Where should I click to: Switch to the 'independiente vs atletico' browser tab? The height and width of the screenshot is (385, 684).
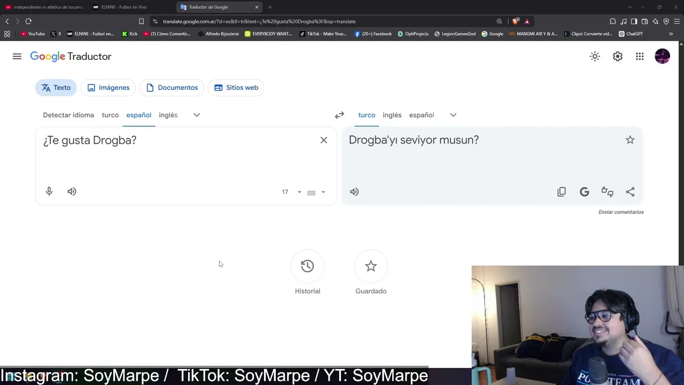click(44, 7)
